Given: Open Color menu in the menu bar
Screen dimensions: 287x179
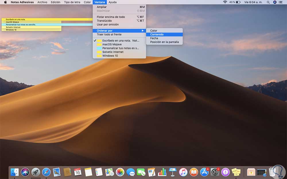Looking at the screenshot, I should 87,2.
